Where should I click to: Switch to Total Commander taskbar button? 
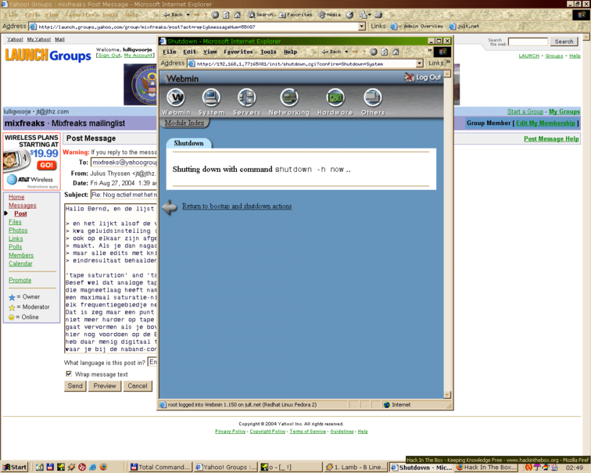[160, 467]
